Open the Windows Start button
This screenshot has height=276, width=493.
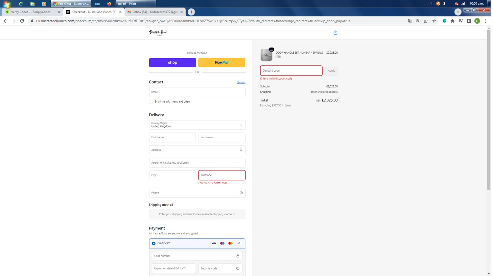6,4
